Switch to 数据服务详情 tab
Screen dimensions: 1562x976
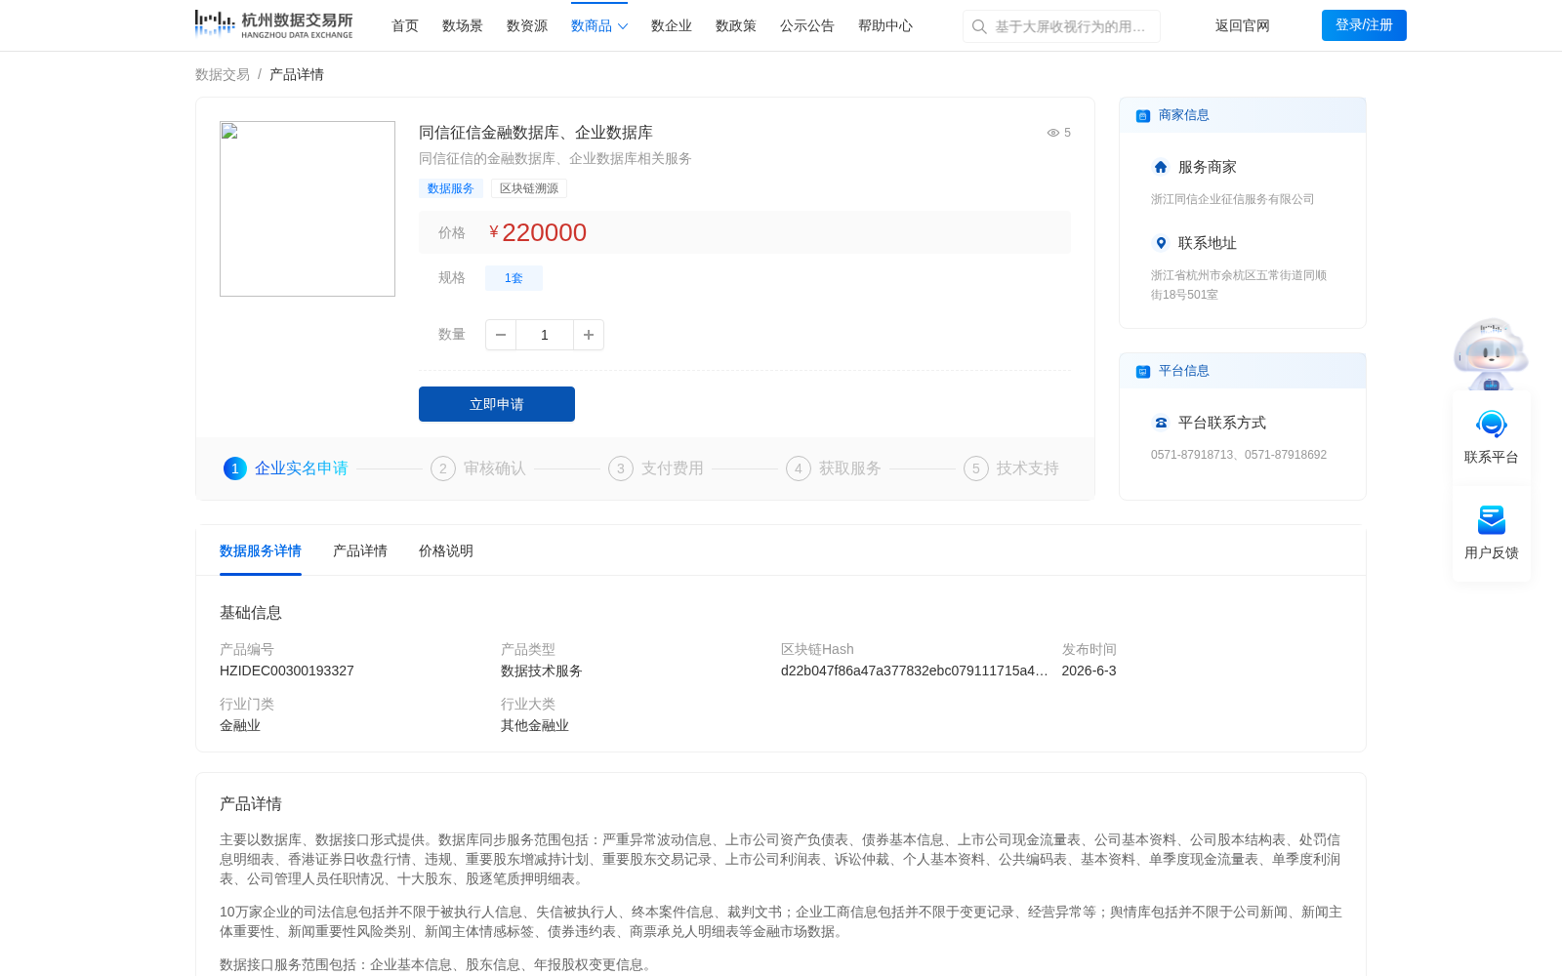(261, 551)
